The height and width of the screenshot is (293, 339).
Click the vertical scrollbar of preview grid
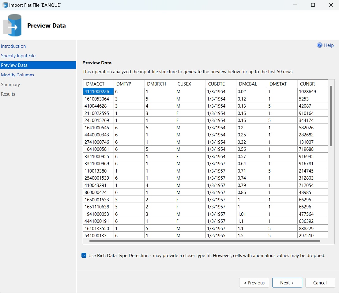point(331,116)
